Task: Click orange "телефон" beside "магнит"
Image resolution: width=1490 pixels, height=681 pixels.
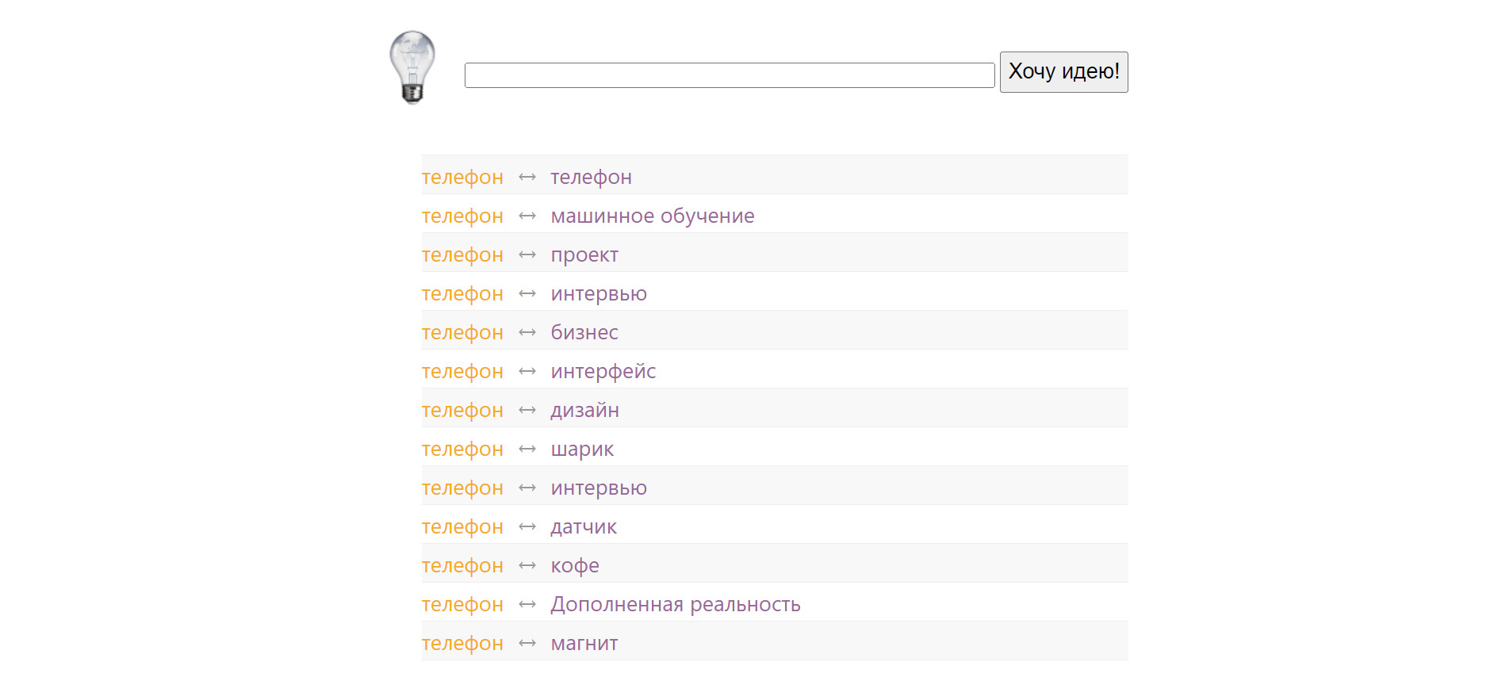Action: (462, 644)
